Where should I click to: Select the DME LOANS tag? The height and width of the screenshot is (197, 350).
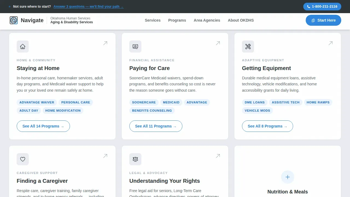[255, 102]
